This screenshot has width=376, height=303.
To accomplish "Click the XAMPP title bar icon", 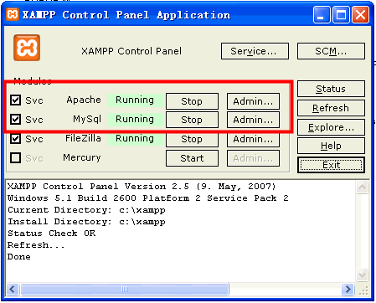I will [x=13, y=14].
